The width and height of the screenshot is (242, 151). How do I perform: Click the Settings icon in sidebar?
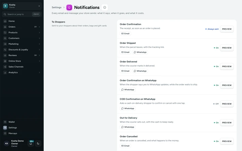point(5,128)
